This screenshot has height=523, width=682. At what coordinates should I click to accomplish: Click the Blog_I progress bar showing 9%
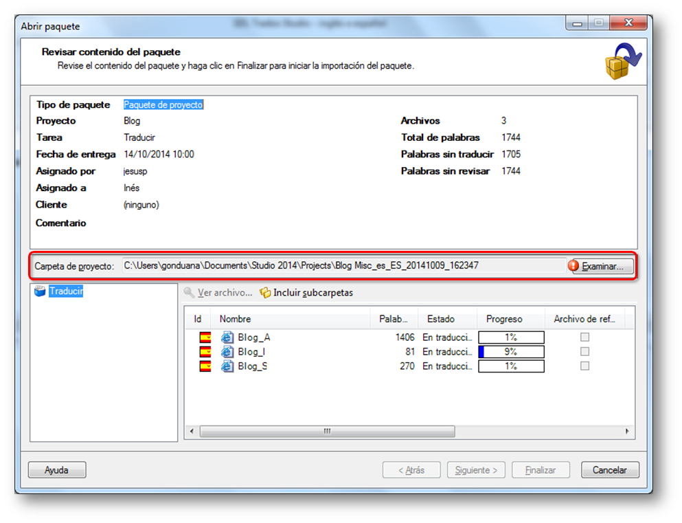coord(511,352)
